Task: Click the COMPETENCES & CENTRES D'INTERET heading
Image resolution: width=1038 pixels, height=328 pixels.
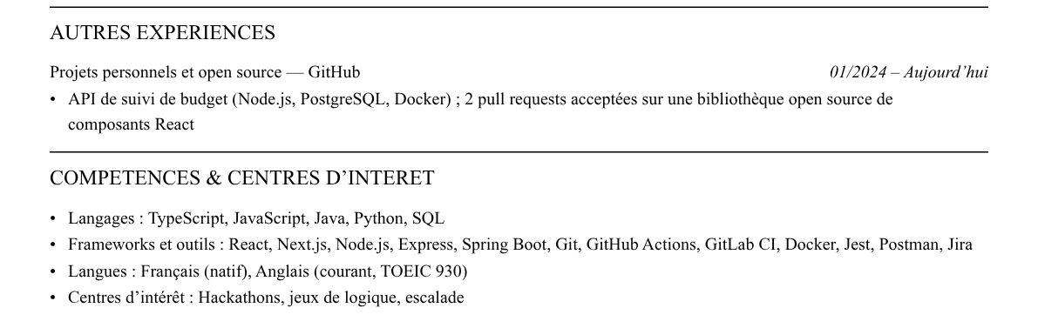Action: coord(241,177)
